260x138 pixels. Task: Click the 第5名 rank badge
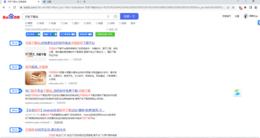tap(16, 130)
